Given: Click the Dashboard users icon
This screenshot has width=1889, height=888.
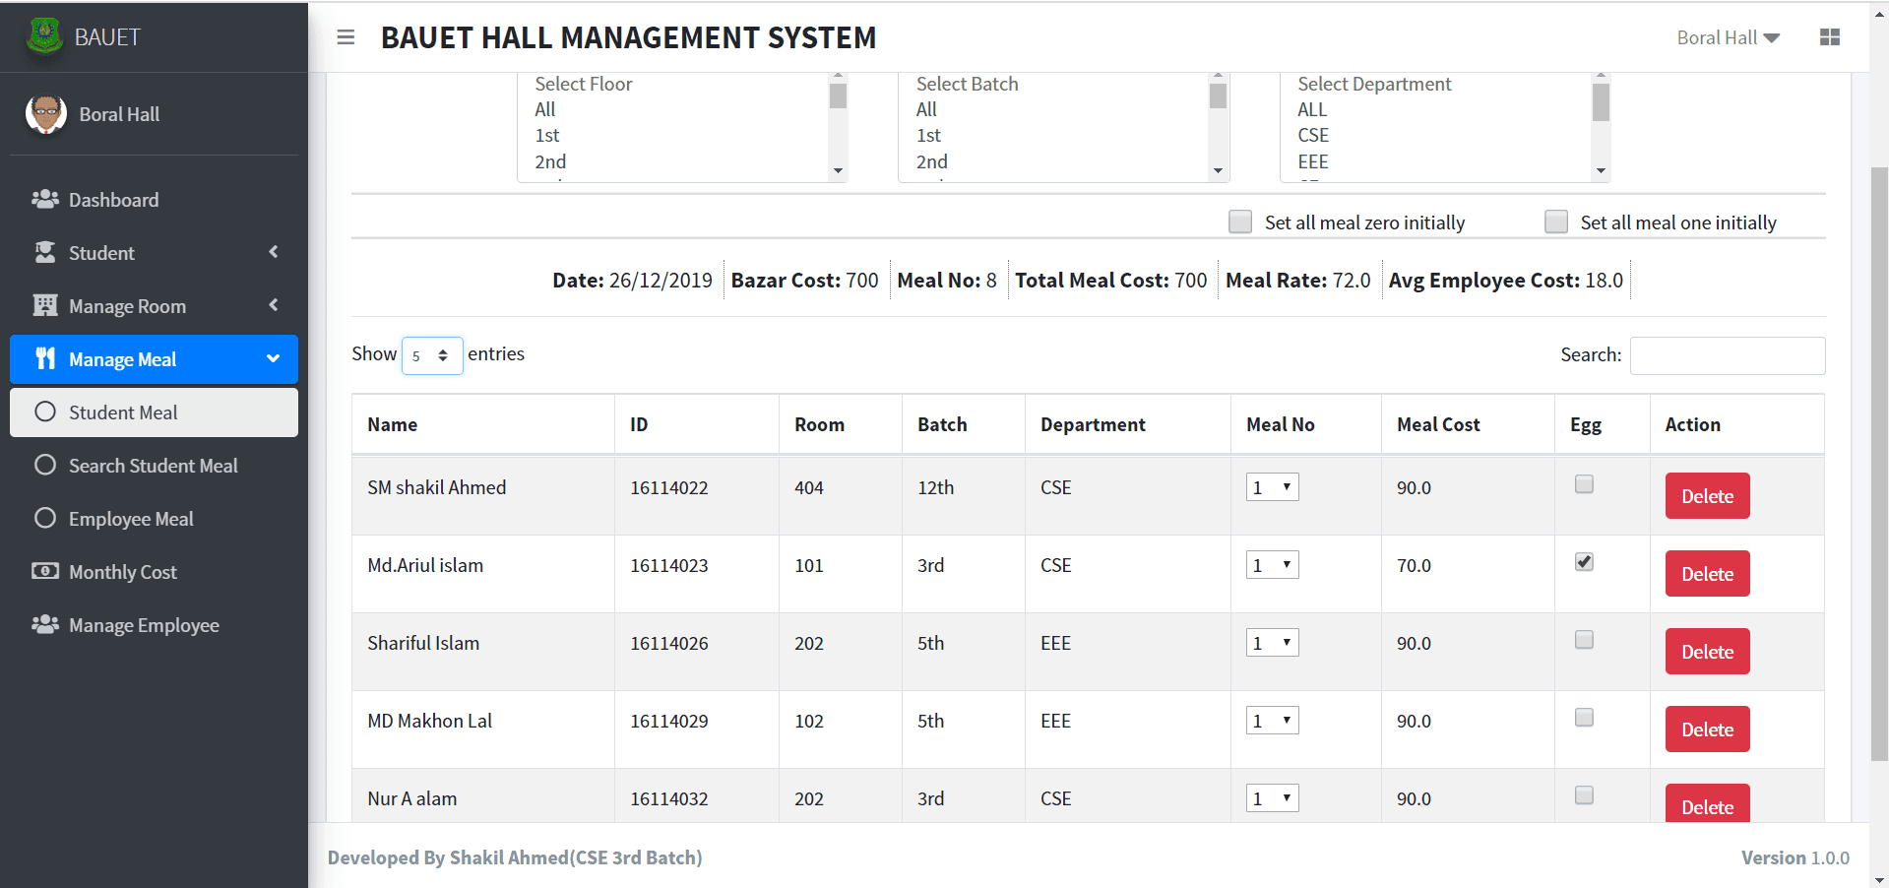Looking at the screenshot, I should click(45, 200).
